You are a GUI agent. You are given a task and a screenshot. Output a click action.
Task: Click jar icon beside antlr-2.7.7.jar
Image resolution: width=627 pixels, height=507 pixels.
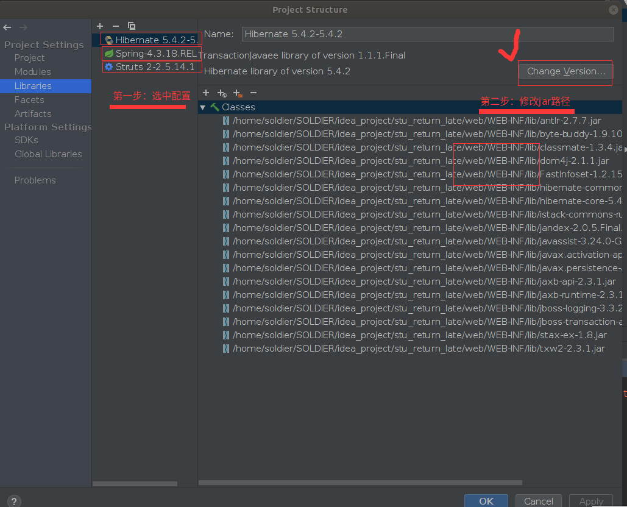(226, 121)
